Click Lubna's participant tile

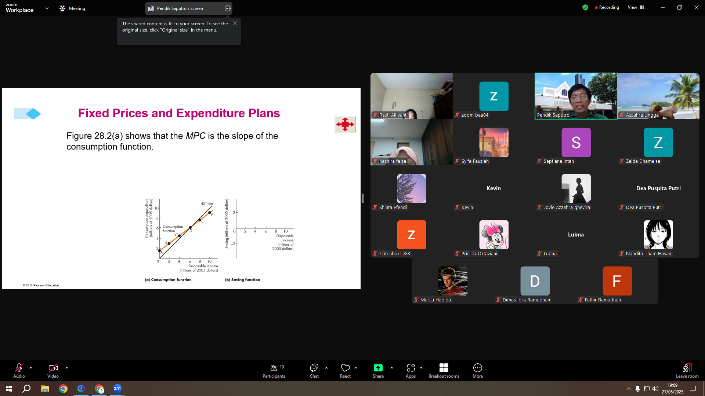[576, 235]
